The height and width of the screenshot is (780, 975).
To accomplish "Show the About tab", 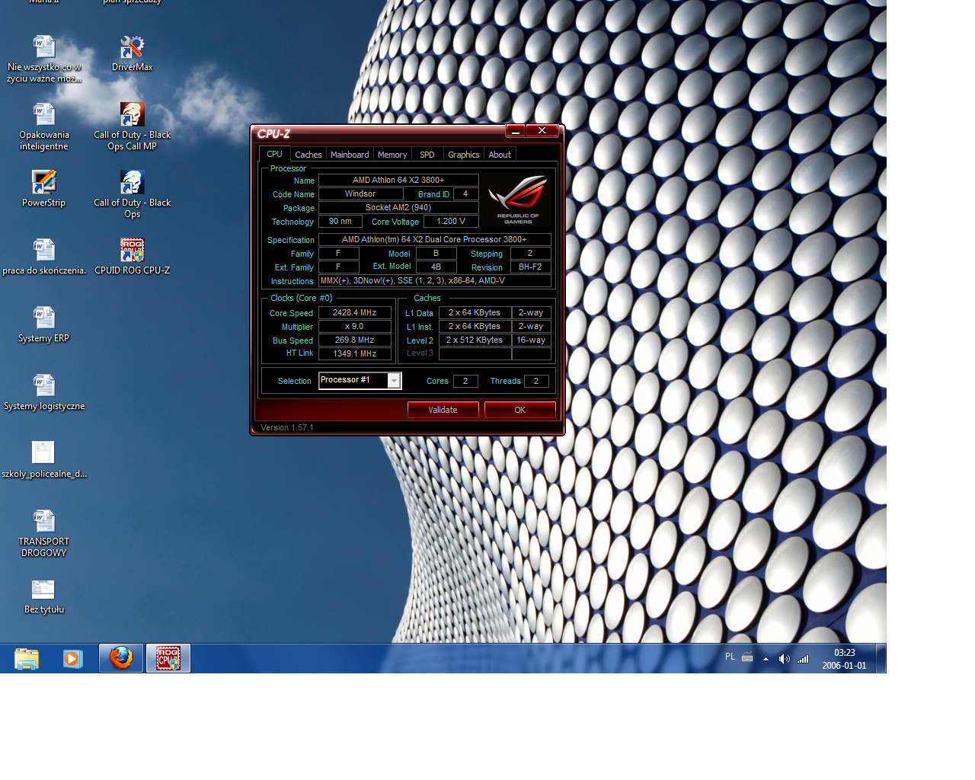I will coord(500,155).
